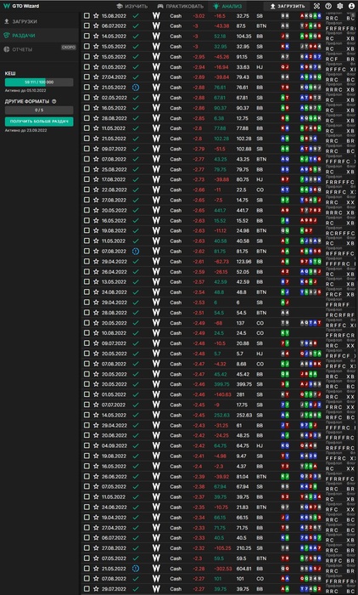Click analyzed checkmark on 01.05.2022 -2.94 row
Viewport: 358px width, 595px height.
136,67
